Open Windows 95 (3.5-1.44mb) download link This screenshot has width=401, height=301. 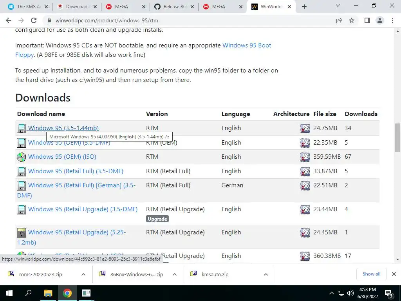click(63, 128)
